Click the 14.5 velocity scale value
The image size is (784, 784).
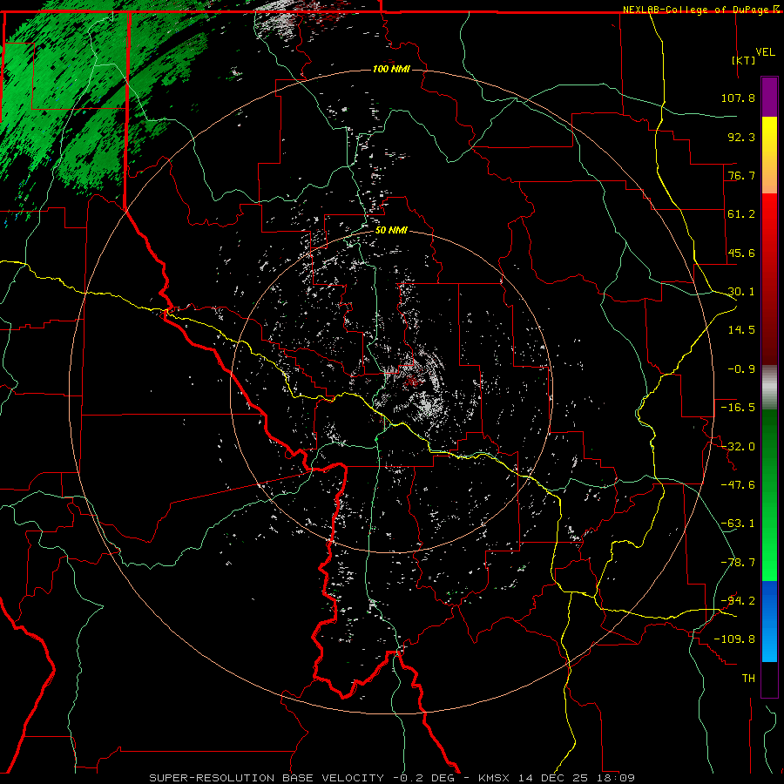click(741, 330)
